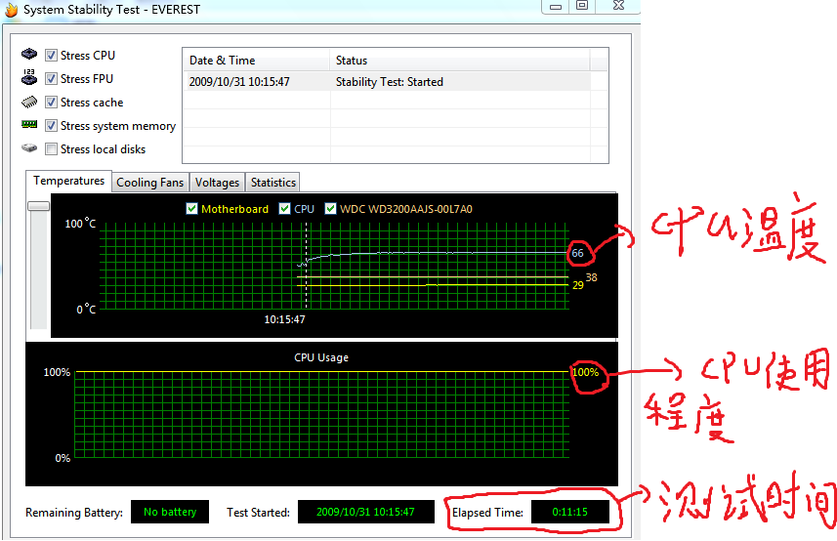Turn off Stress system memory checkbox
The image size is (837, 541).
51,126
